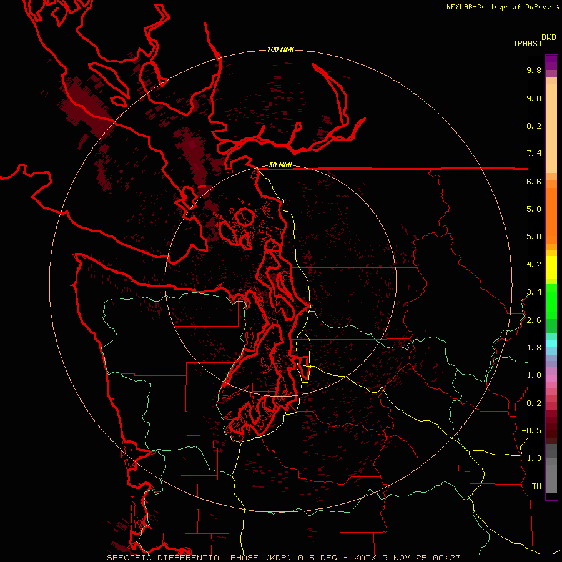The width and height of the screenshot is (562, 562).
Task: Click the 5.0 legend value
Action: click(x=534, y=237)
